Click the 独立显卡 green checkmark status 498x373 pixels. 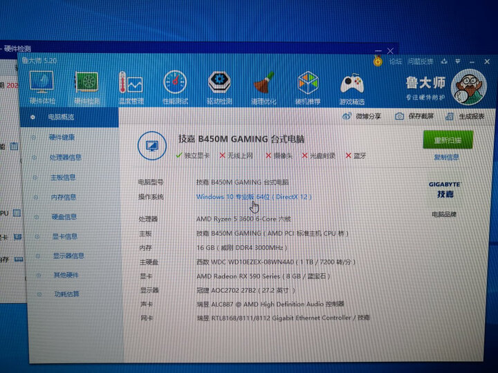click(x=192, y=155)
